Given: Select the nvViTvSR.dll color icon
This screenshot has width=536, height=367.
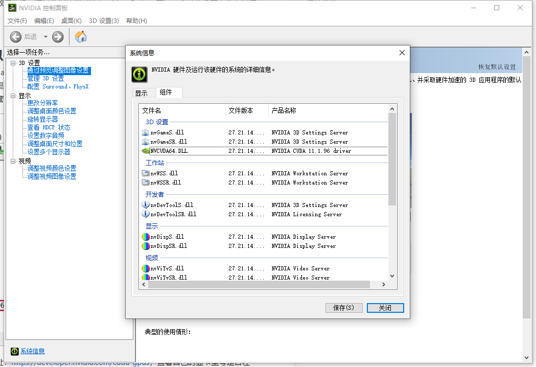Looking at the screenshot, I should [x=145, y=278].
